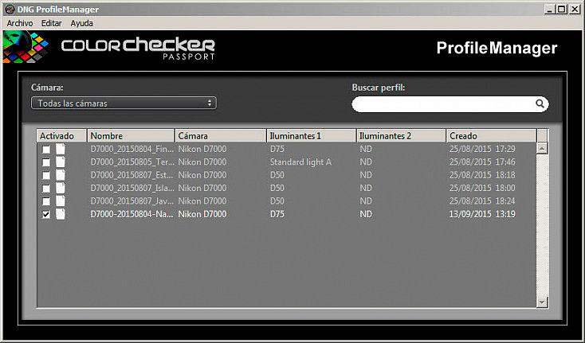The image size is (585, 343).
Task: Close the DNG ProfileManager window
Action: click(575, 10)
